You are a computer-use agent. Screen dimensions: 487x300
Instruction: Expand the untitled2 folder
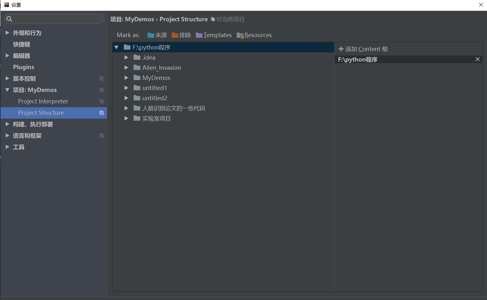click(126, 98)
